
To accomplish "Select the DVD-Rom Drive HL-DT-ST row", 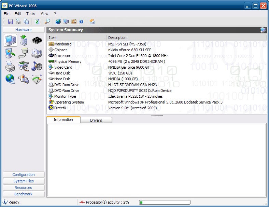I will click(157, 85).
